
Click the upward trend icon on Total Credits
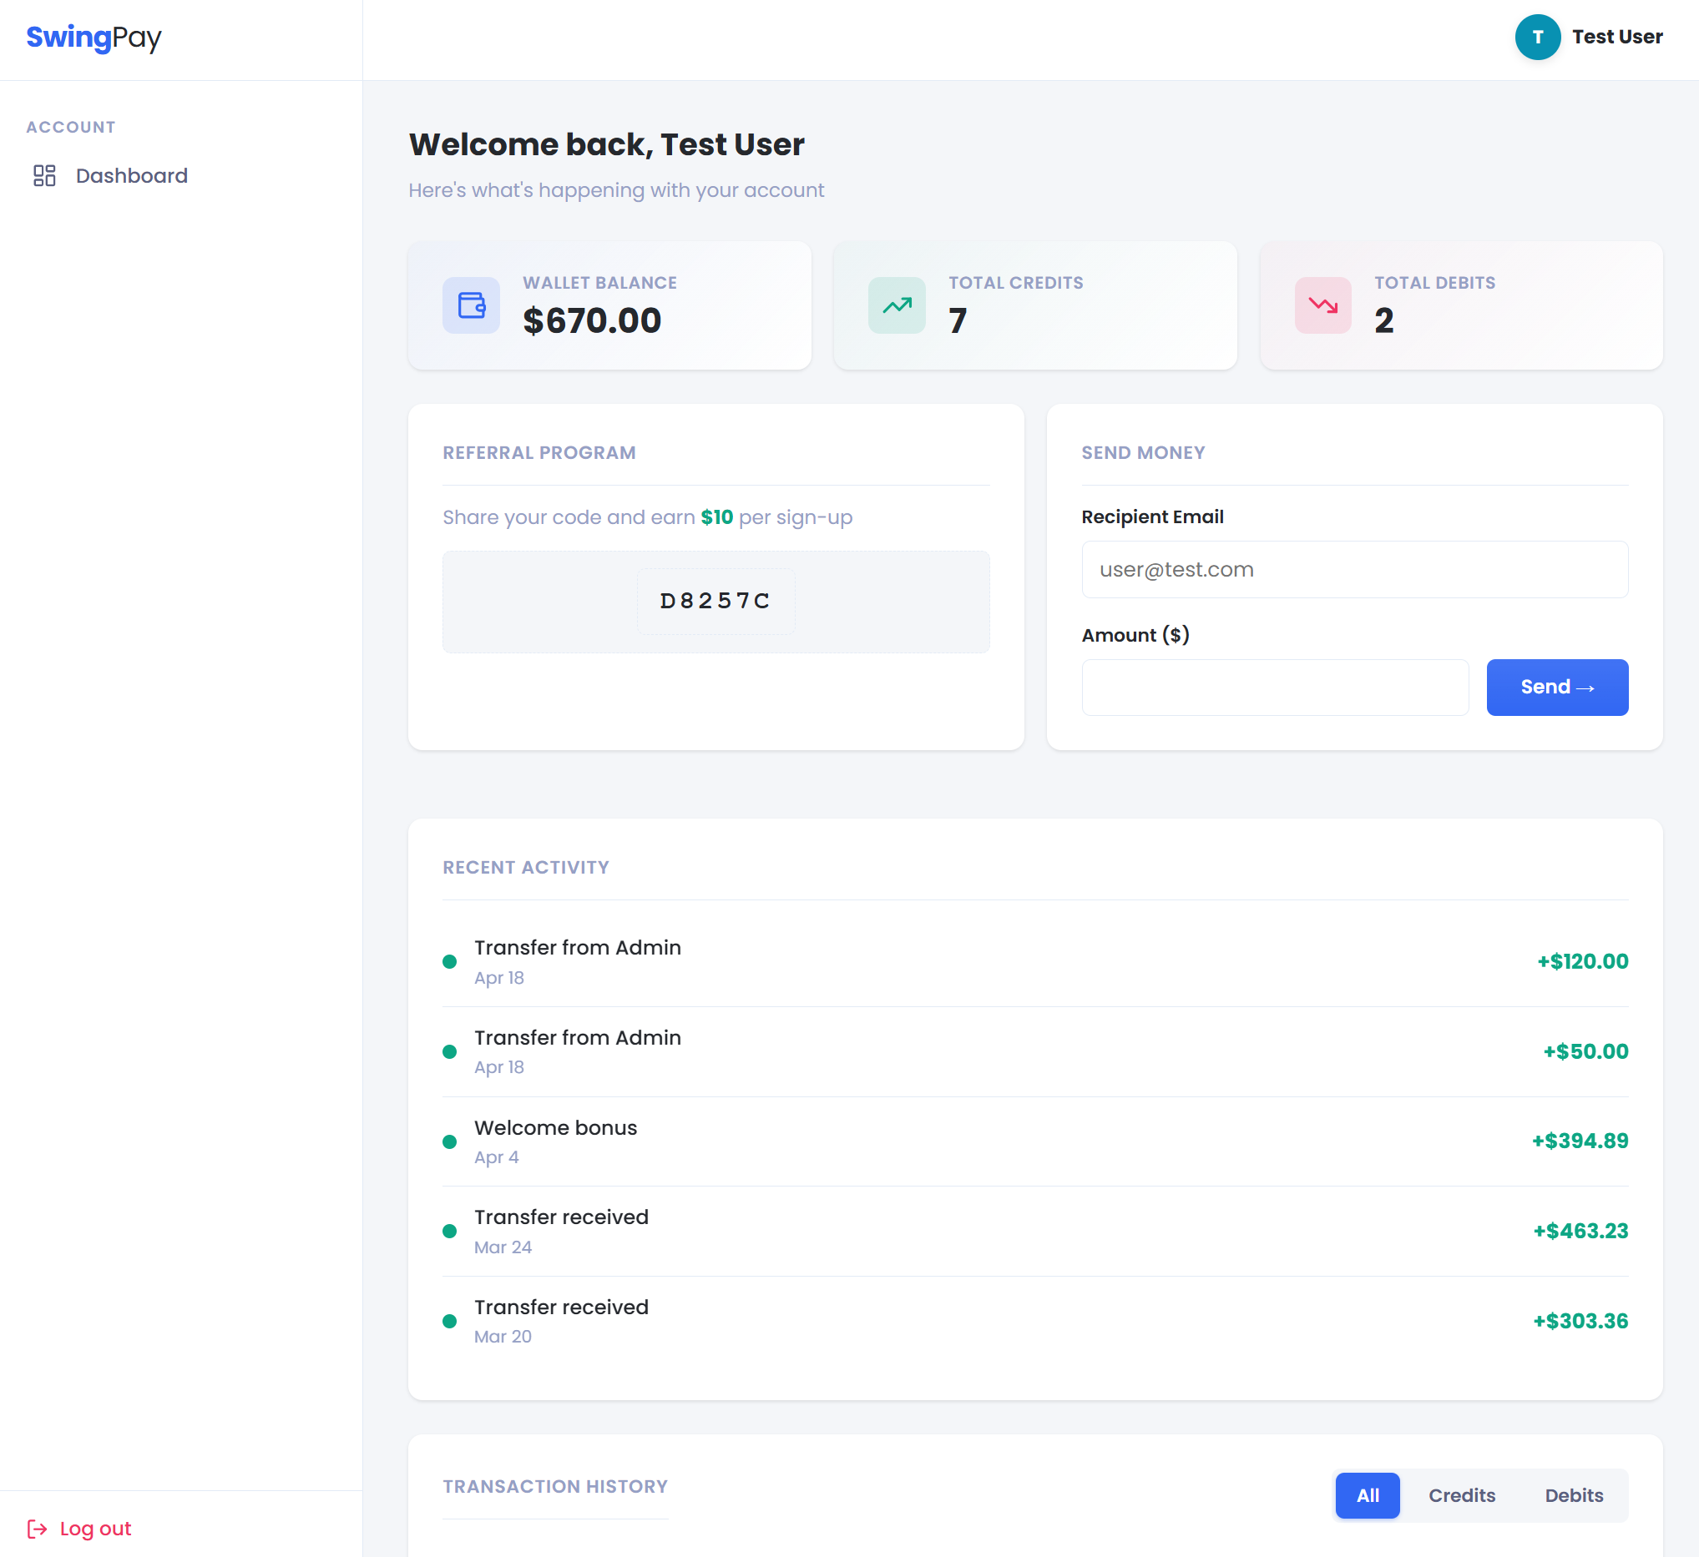[x=897, y=305]
